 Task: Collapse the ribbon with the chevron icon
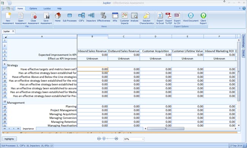pyautogui.click(x=240, y=8)
